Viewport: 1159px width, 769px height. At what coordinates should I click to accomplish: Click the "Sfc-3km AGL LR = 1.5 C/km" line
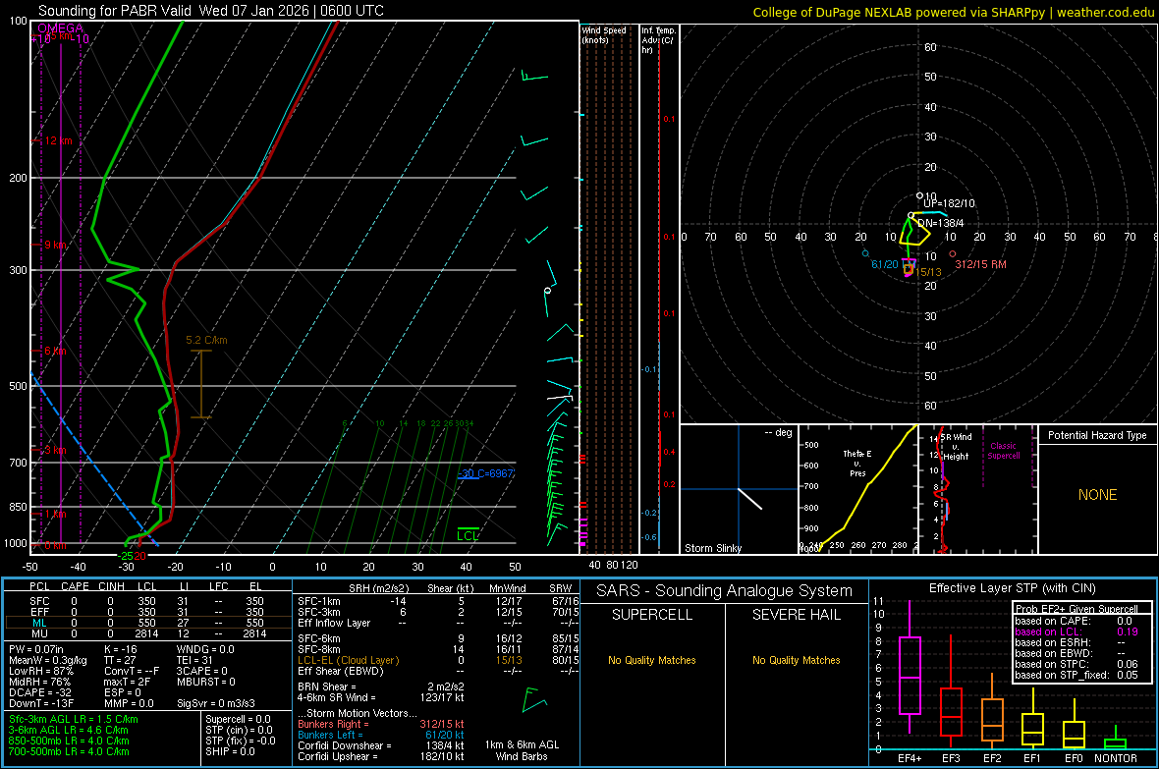pyautogui.click(x=74, y=719)
